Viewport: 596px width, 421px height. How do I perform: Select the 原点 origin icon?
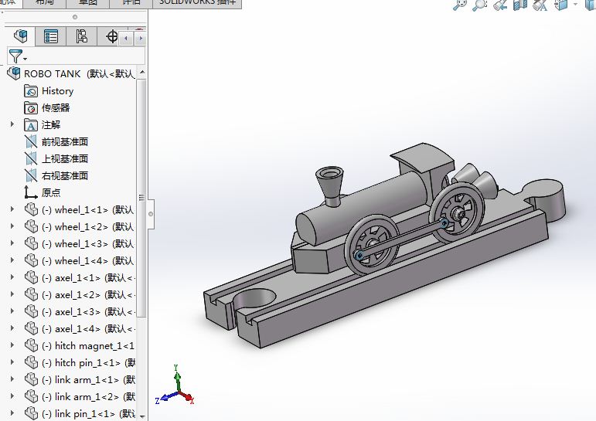(x=30, y=192)
